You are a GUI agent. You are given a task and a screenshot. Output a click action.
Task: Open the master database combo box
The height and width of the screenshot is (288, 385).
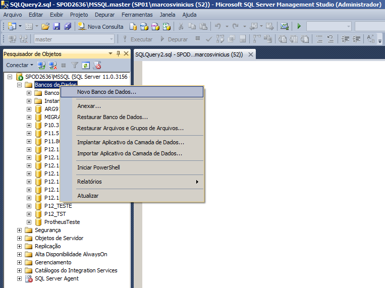74,39
